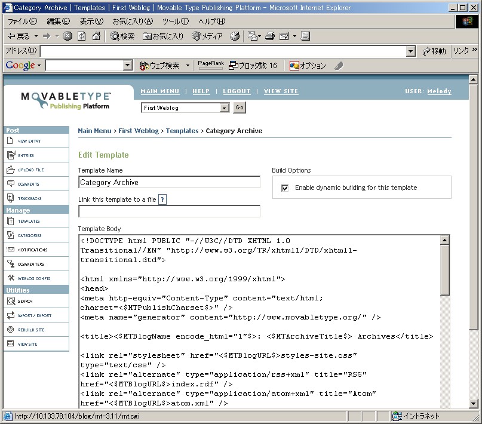Viewport: 482px width, 424px height.
Task: Open Entries from the sidebar
Action: tap(11, 155)
